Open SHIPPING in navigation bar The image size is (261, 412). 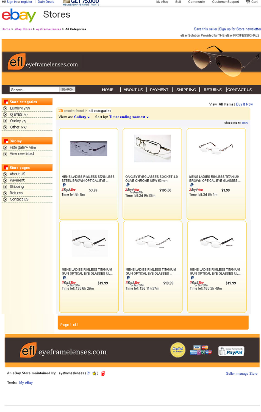click(186, 90)
